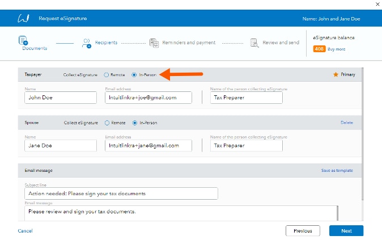Viewport: 382px width, 240px height.
Task: Click the email message box scrollbar
Action: click(x=337, y=213)
